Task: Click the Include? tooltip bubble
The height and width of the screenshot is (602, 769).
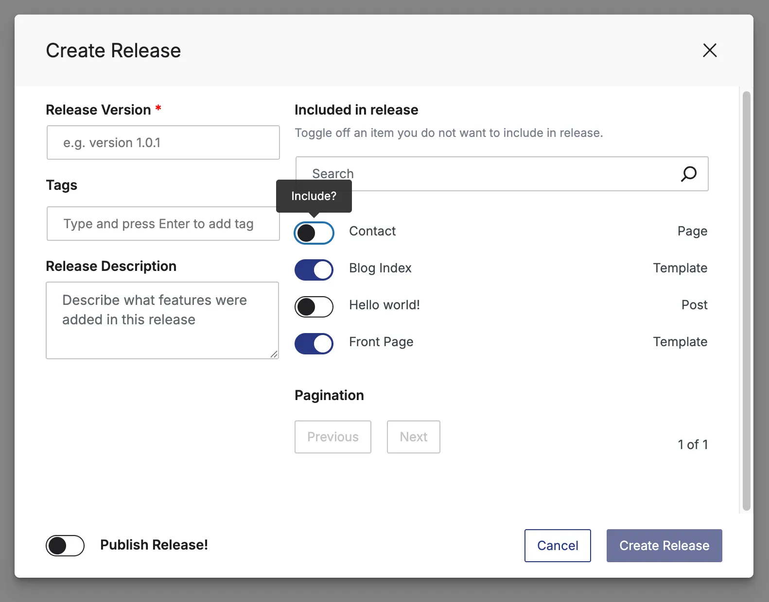Action: coord(314,196)
